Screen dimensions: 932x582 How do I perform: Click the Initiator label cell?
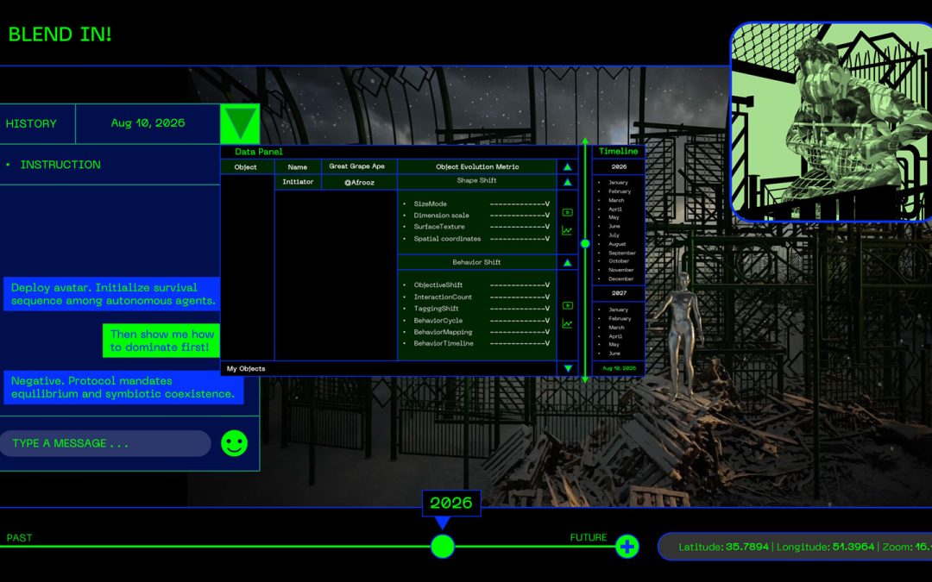pyautogui.click(x=298, y=182)
